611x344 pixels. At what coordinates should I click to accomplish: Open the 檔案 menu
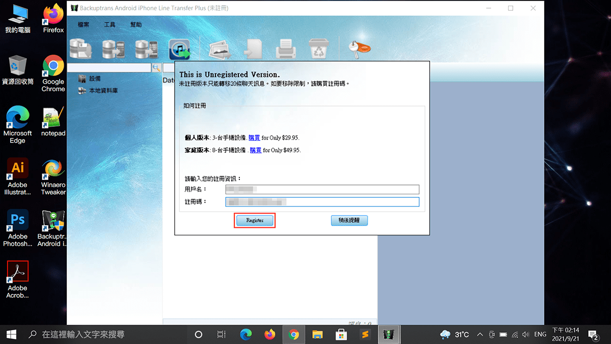tap(84, 25)
